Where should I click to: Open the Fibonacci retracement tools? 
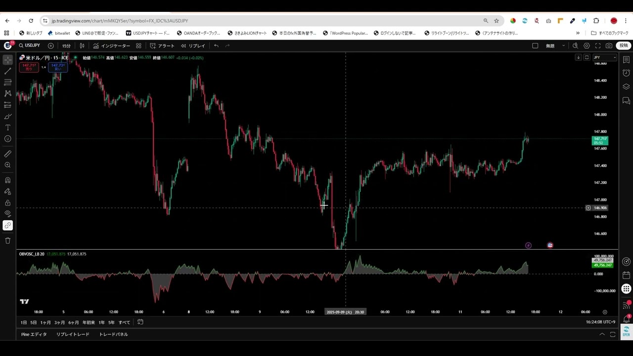tap(7, 82)
